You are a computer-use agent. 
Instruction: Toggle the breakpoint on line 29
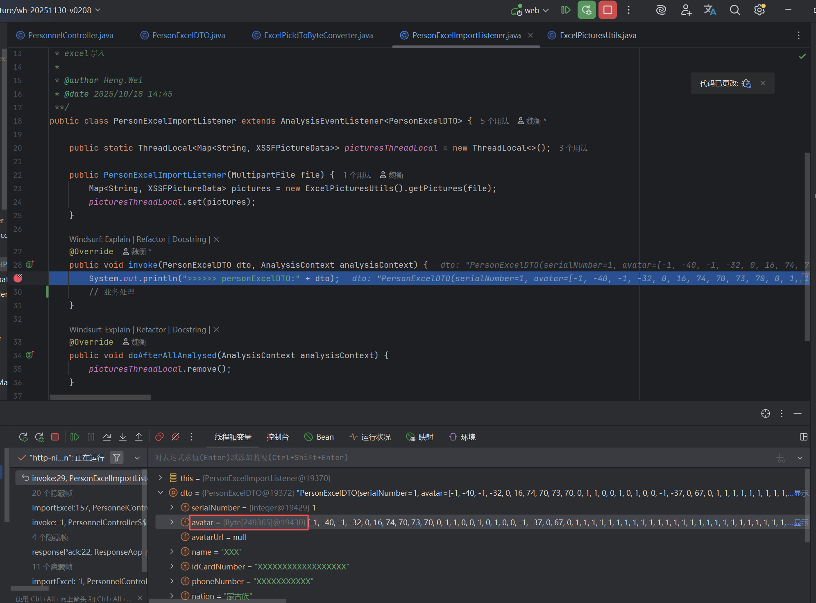[x=18, y=278]
